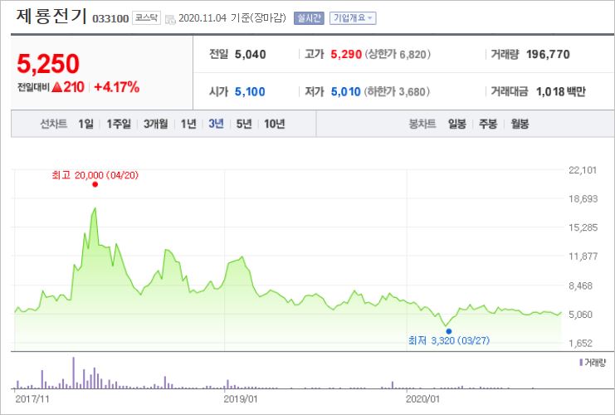The width and height of the screenshot is (615, 415).
Task: Click the calendar icon beside 2020.11.04
Action: (170, 19)
